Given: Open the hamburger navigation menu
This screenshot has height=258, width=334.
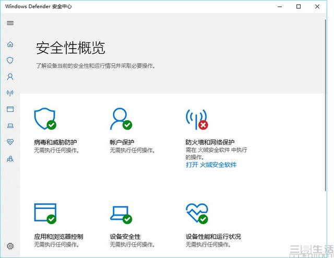Looking at the screenshot, I should 10,23.
